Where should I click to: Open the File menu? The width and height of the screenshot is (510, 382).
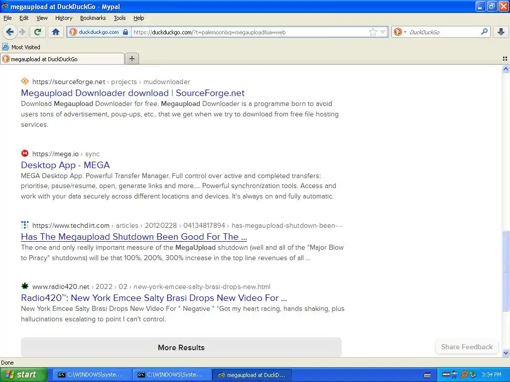pyautogui.click(x=7, y=18)
